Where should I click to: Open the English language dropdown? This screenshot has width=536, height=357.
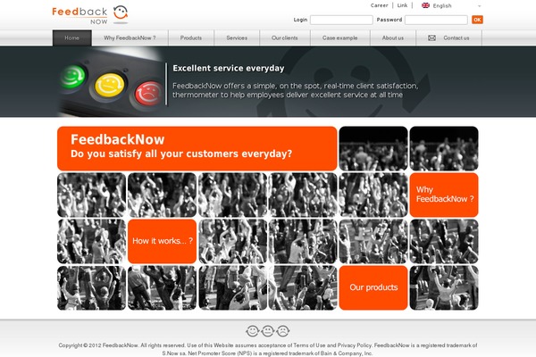pos(451,6)
